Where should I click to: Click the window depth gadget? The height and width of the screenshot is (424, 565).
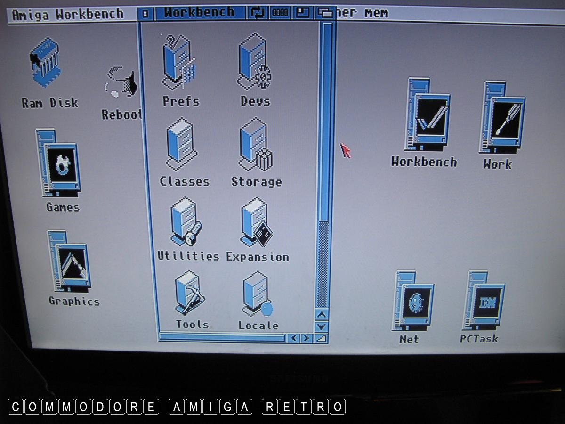(x=324, y=13)
